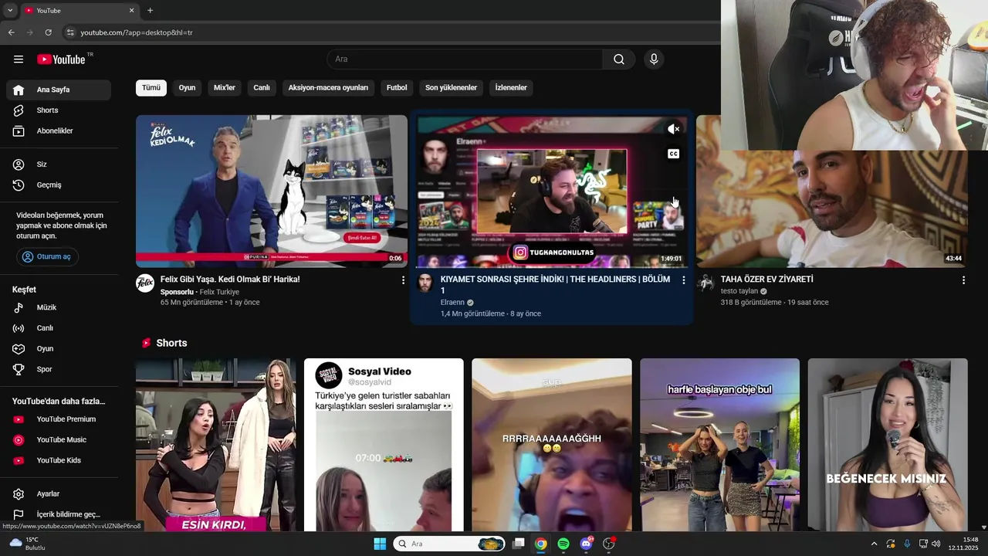The height and width of the screenshot is (556, 988).
Task: Open Felix Türkiye channel avatar
Action: pyautogui.click(x=145, y=283)
